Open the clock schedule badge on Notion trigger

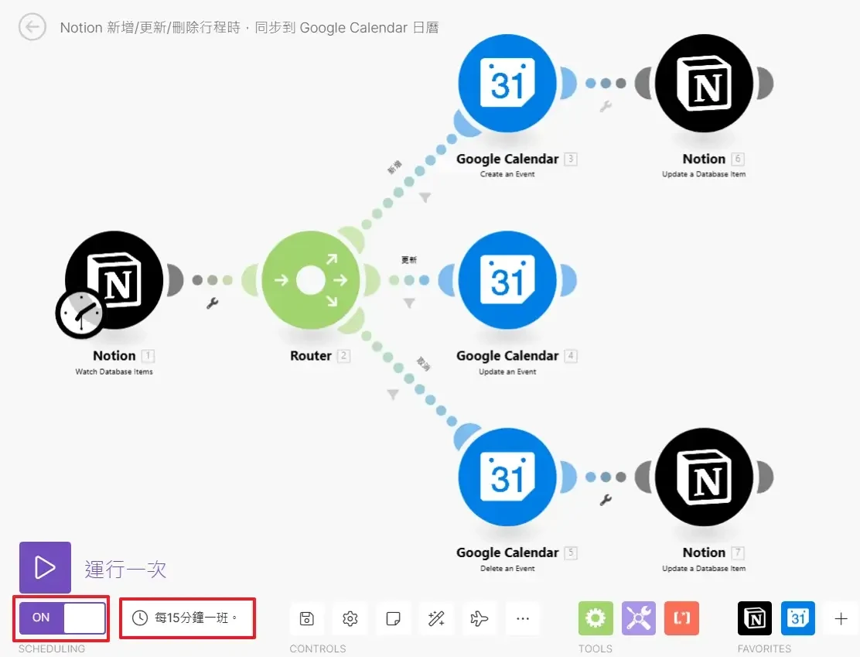point(80,314)
